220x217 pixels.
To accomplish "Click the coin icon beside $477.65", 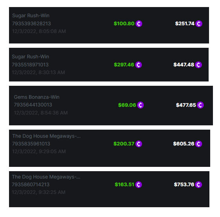I will [200, 105].
